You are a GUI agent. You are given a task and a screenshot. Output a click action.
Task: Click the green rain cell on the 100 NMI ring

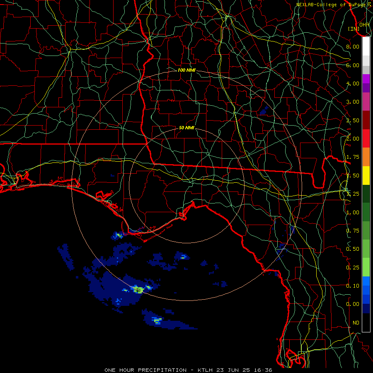(138, 290)
